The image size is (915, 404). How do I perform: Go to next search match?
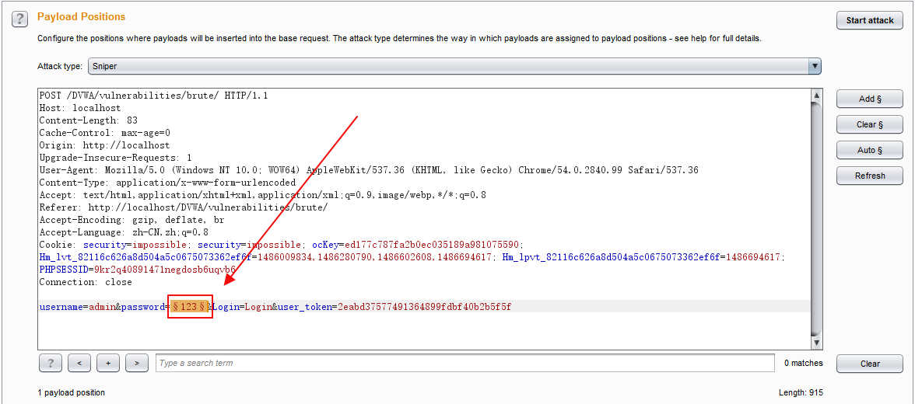coord(137,363)
